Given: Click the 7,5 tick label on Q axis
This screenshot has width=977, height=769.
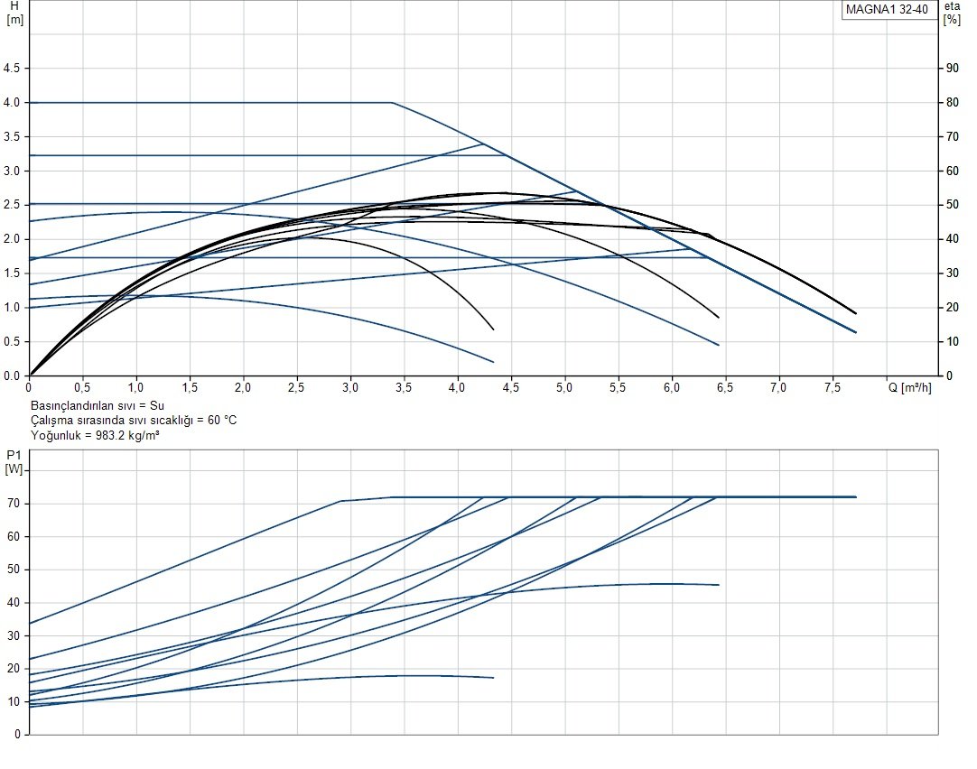Looking at the screenshot, I should click(x=832, y=387).
